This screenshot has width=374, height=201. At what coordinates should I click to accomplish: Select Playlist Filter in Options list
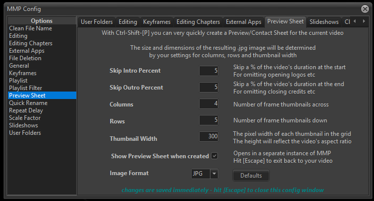coord(25,88)
